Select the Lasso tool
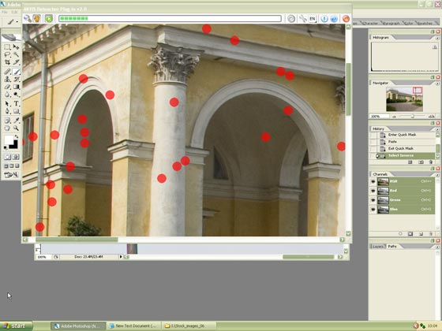The width and height of the screenshot is (442, 331). point(7,54)
